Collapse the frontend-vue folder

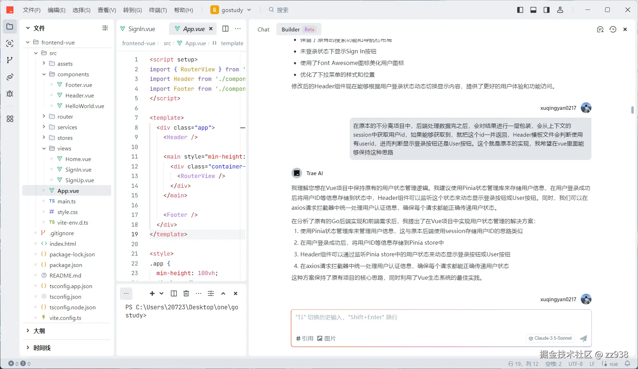[x=28, y=42]
